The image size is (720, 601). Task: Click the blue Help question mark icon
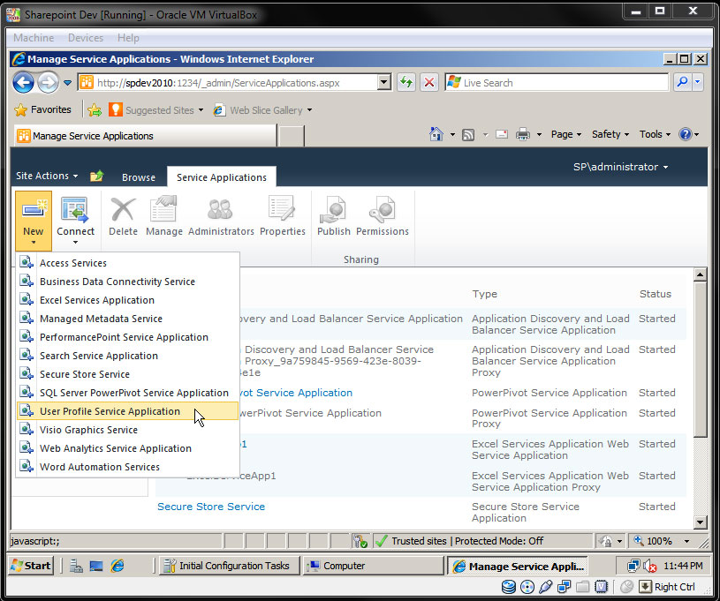pyautogui.click(x=685, y=134)
